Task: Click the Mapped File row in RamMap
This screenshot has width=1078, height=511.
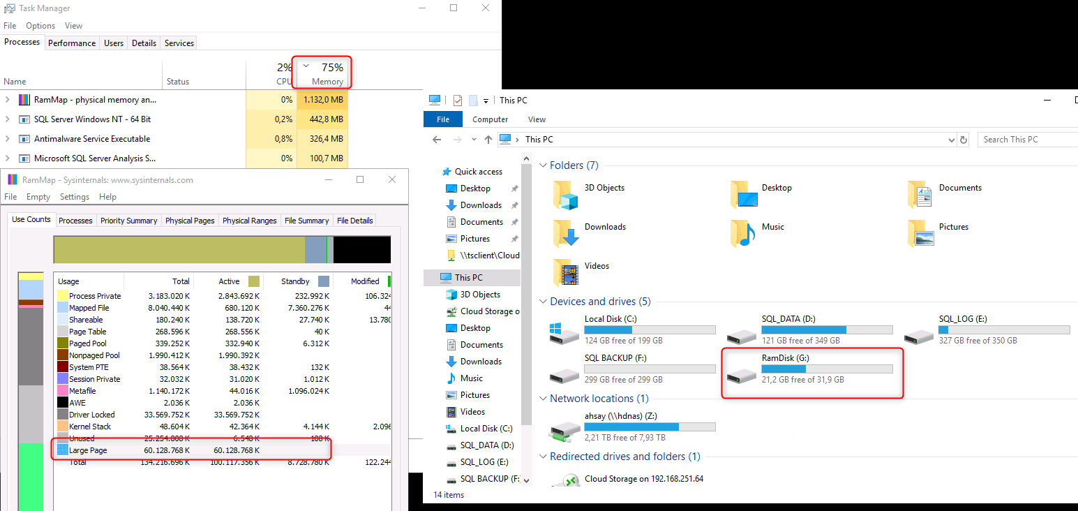Action: 223,308
